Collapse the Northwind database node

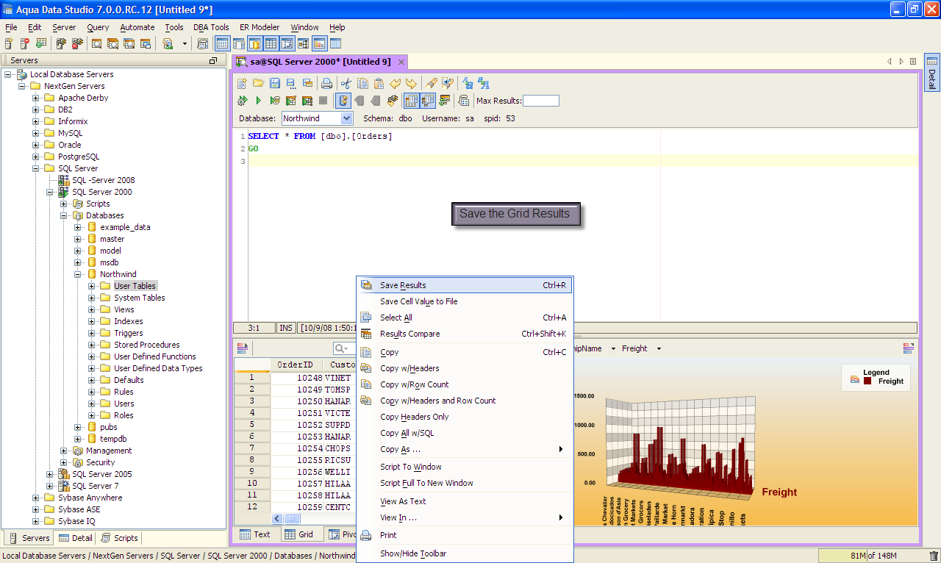(78, 274)
